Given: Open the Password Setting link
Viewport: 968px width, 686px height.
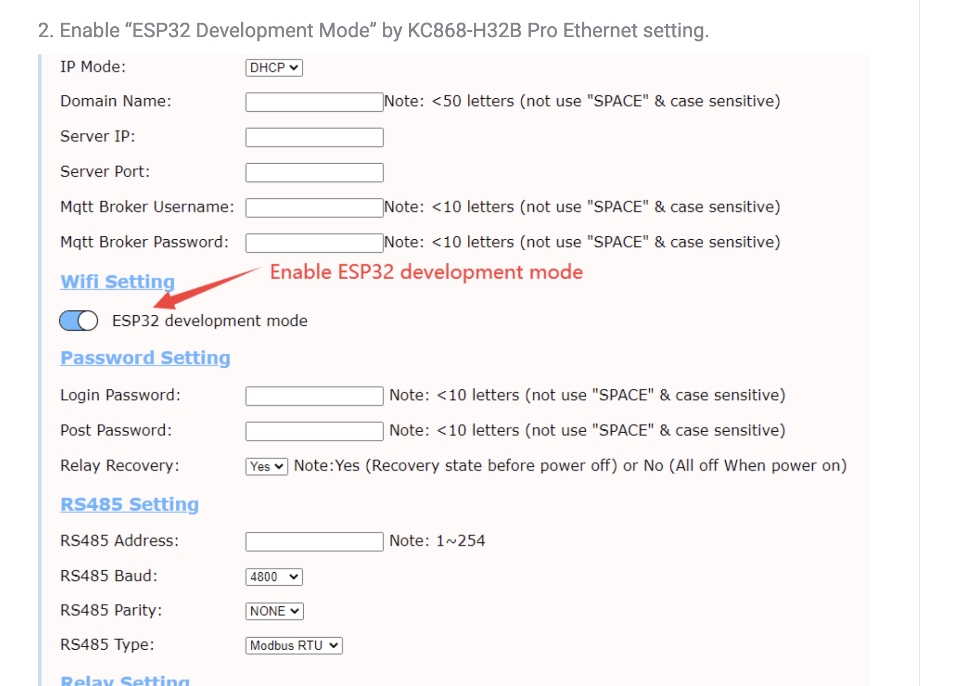Looking at the screenshot, I should coord(145,358).
